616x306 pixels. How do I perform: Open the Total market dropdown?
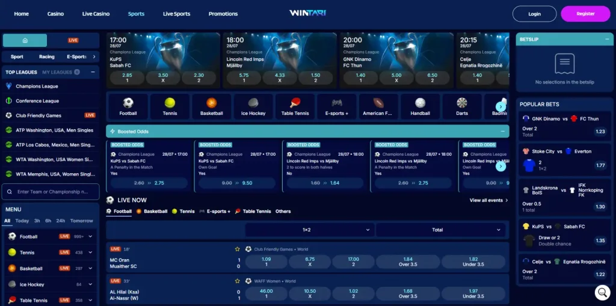440,230
